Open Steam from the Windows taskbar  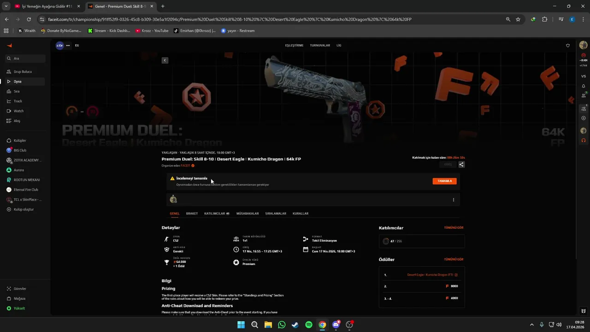295,325
